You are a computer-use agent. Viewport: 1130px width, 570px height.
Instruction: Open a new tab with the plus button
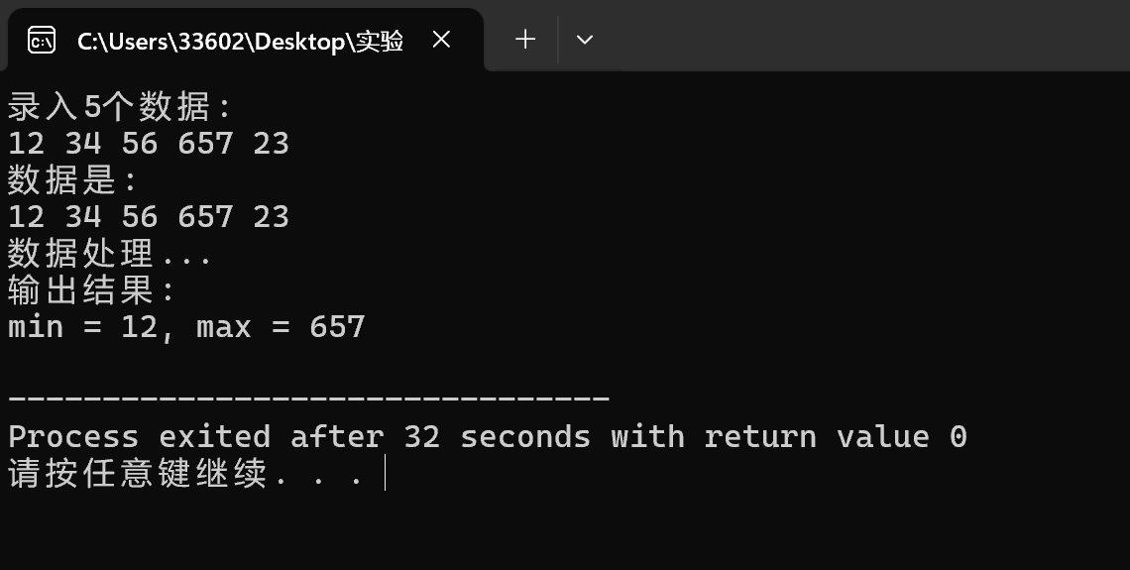click(525, 39)
